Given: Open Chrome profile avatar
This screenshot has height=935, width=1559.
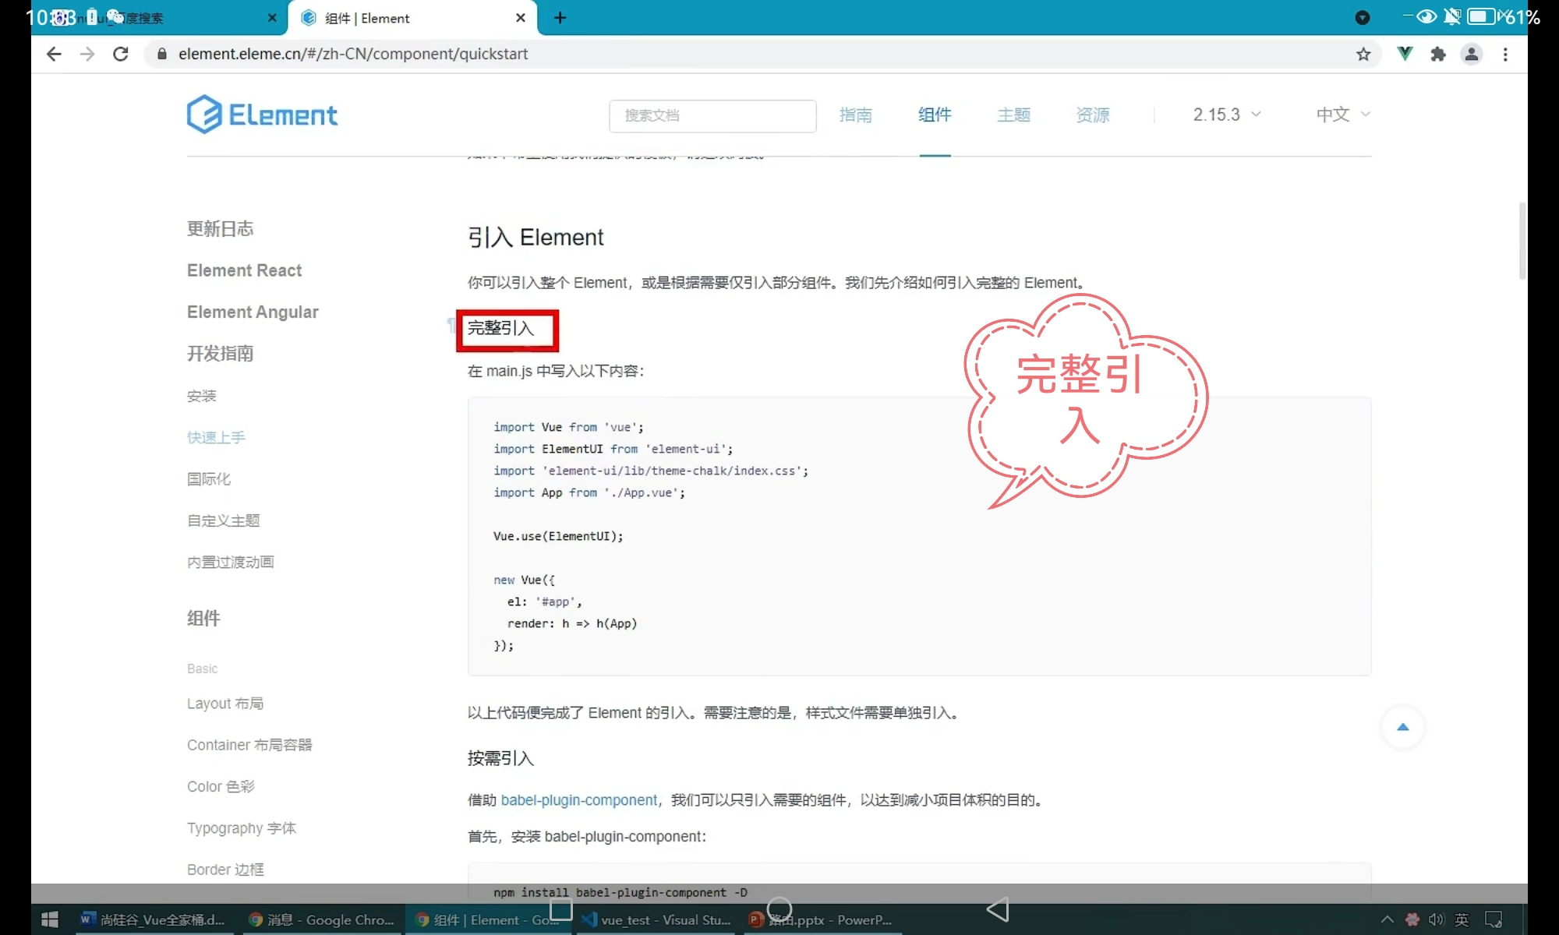Looking at the screenshot, I should coord(1472,54).
